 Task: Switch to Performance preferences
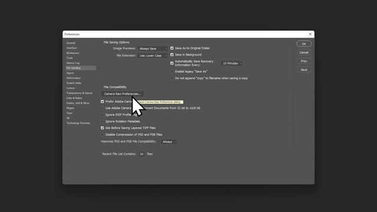(73, 78)
